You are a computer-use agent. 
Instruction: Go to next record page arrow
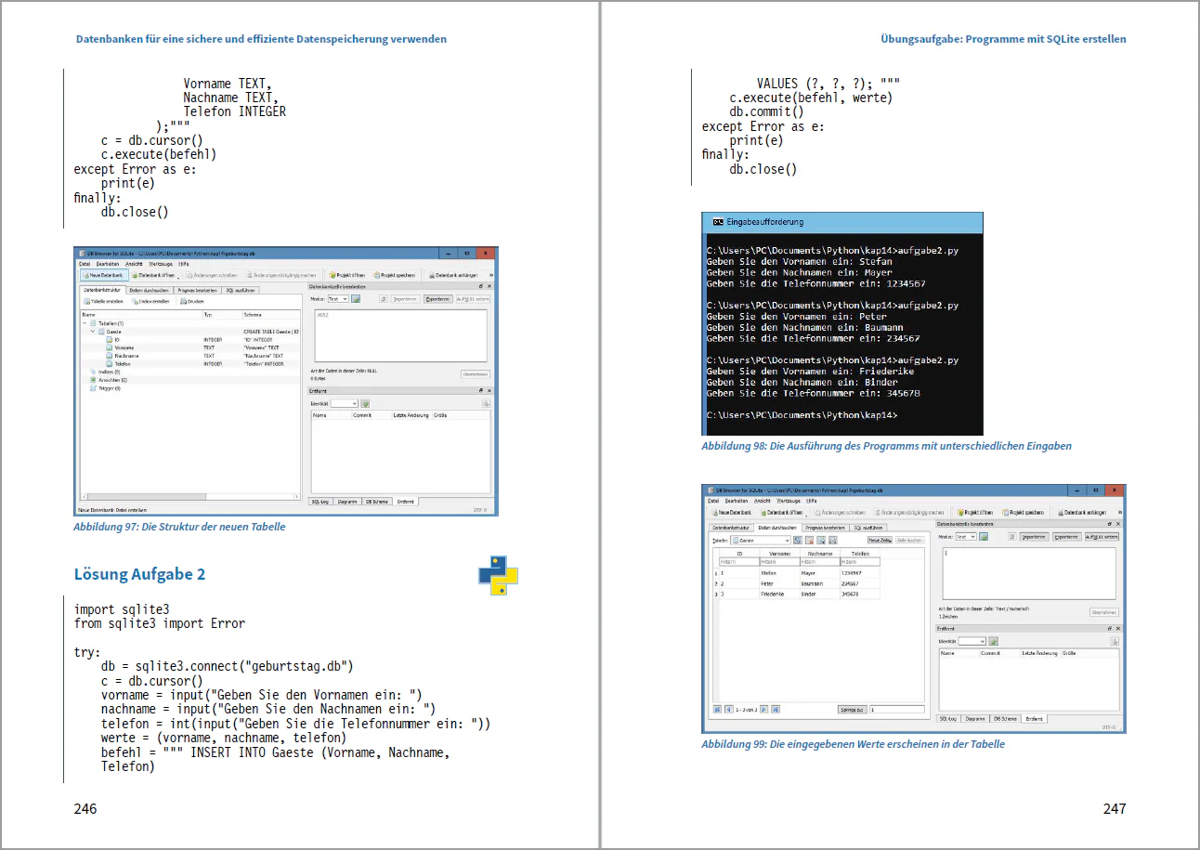tap(763, 709)
